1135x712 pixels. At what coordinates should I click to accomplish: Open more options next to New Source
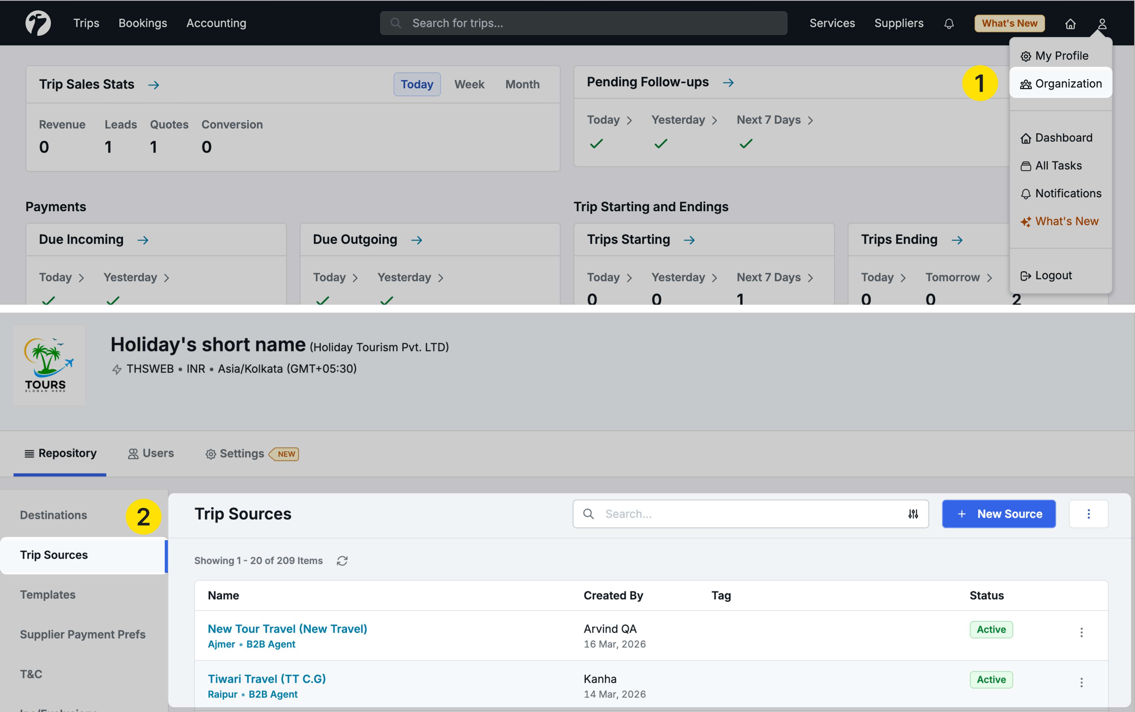(x=1088, y=514)
